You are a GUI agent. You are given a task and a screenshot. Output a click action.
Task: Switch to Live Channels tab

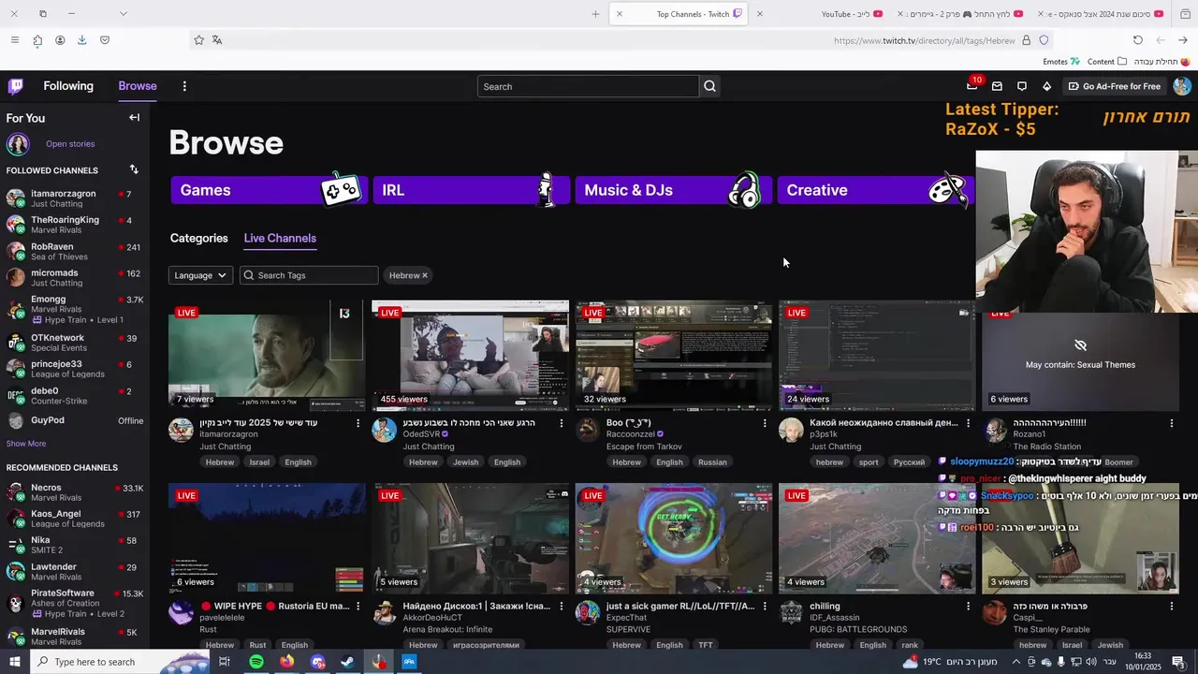[280, 238]
